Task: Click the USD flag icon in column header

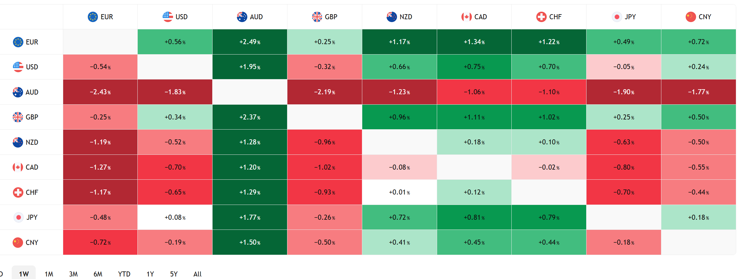Action: 168,17
